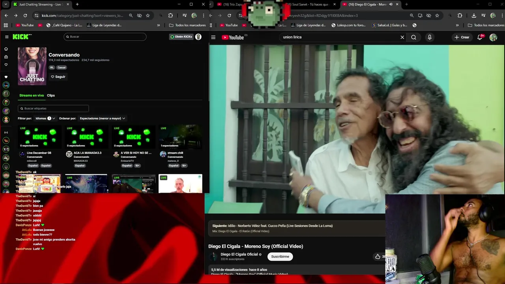Open Live December 08 stream thumbnail
505x284 pixels.
tap(39, 136)
